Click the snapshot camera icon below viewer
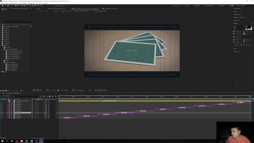The width and height of the screenshot is (254, 143). coord(58,90)
